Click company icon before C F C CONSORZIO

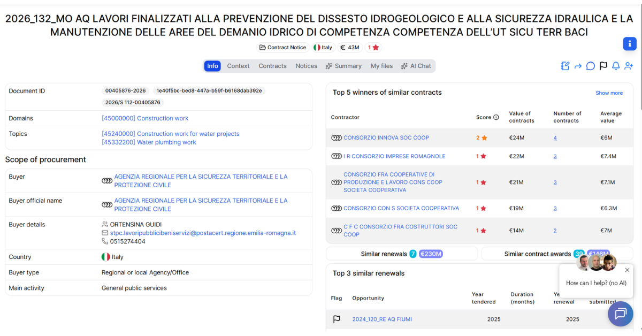click(x=337, y=231)
